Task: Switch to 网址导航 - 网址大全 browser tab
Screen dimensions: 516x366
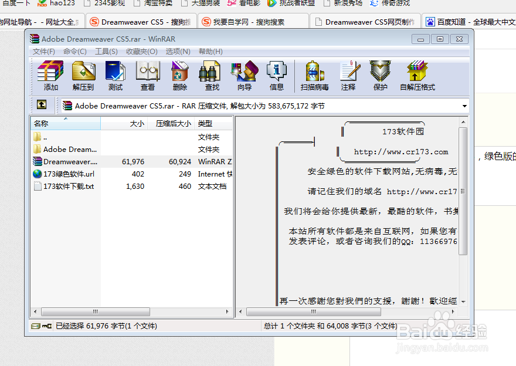Action: 42,22
